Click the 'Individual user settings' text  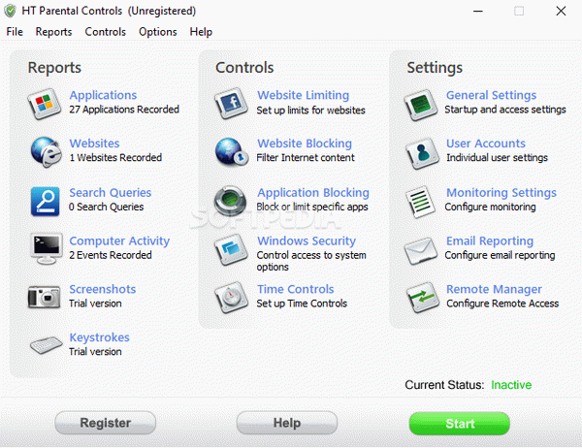pos(497,158)
